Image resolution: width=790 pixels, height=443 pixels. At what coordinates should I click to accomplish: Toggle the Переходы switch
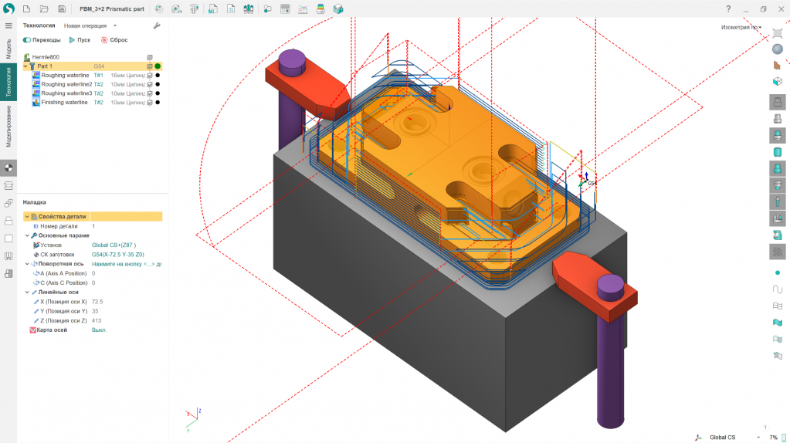click(27, 39)
